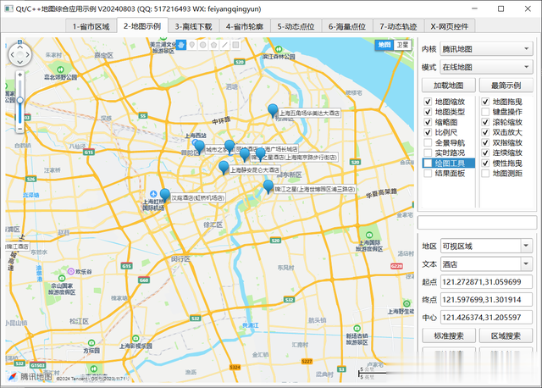Click the 起点 coordinate input field
542x388 pixels.
486,282
